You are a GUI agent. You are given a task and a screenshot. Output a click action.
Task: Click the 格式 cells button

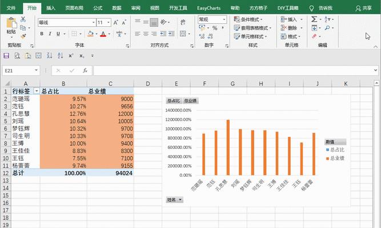(291, 36)
